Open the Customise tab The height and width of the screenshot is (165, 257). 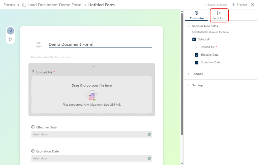[197, 16]
